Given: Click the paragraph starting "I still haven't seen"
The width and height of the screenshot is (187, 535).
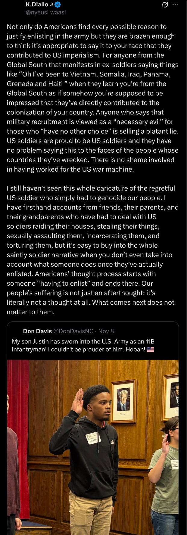Looking at the screenshot, I should 92,250.
